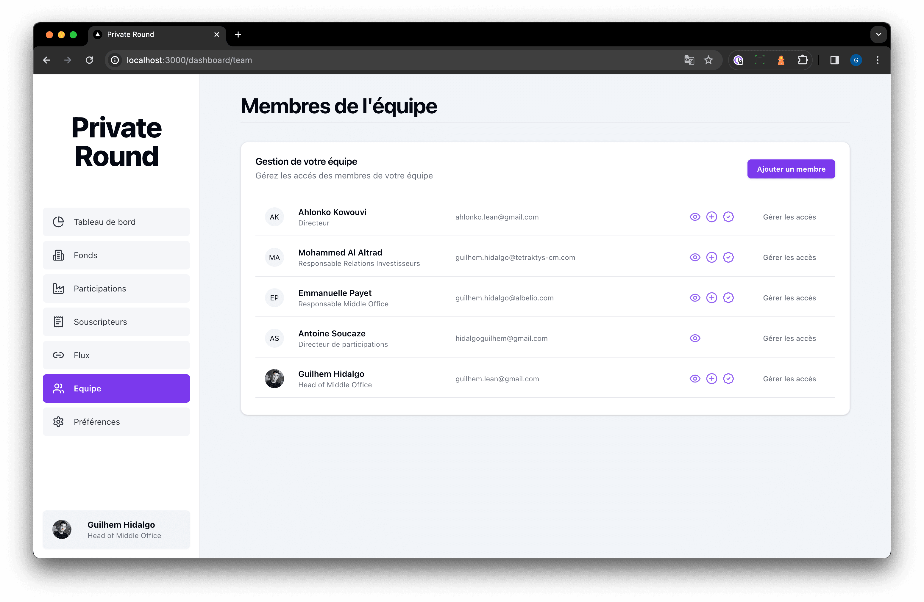The height and width of the screenshot is (602, 924).
Task: Open Chrome three-dot menu
Action: pyautogui.click(x=877, y=60)
